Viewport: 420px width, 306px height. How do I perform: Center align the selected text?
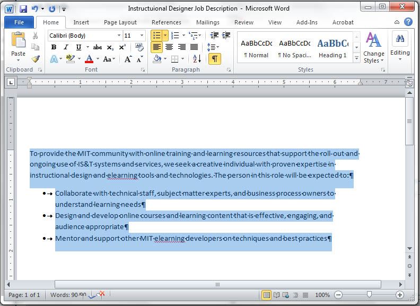[169, 47]
